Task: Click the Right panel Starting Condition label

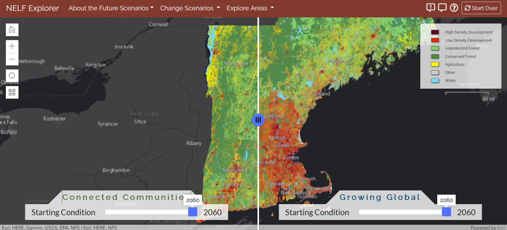Action: pos(317,212)
